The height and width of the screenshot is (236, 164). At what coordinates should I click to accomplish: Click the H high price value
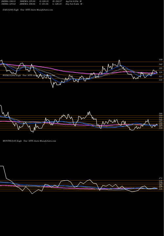click(57, 1)
